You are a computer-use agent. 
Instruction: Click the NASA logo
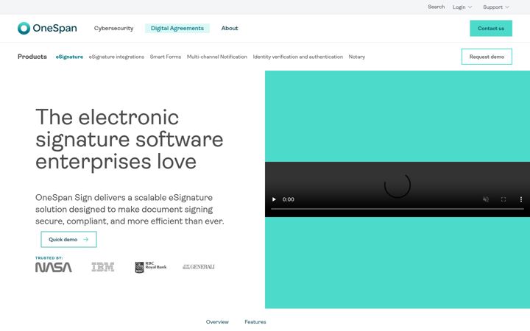click(54, 267)
